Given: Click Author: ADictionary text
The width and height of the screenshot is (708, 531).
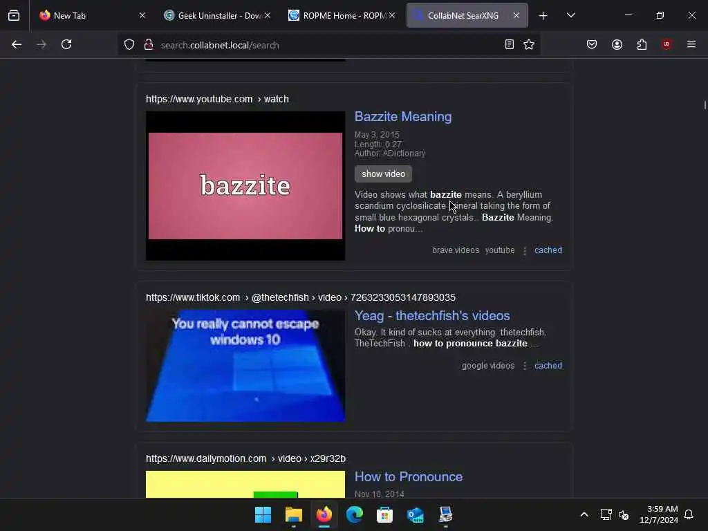Looking at the screenshot, I should 390,153.
